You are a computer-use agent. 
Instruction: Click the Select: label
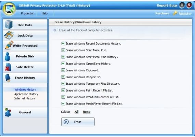point(65,112)
